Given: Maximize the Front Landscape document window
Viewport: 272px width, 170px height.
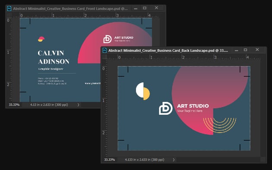Looking at the screenshot, I should 145,8.
